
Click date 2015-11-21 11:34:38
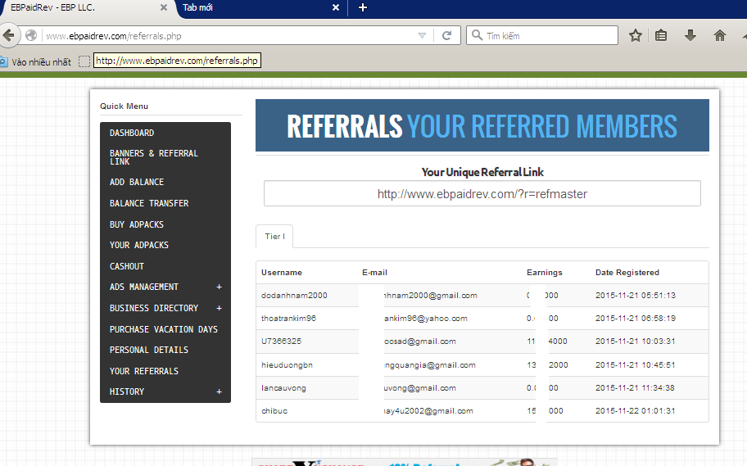coord(635,388)
